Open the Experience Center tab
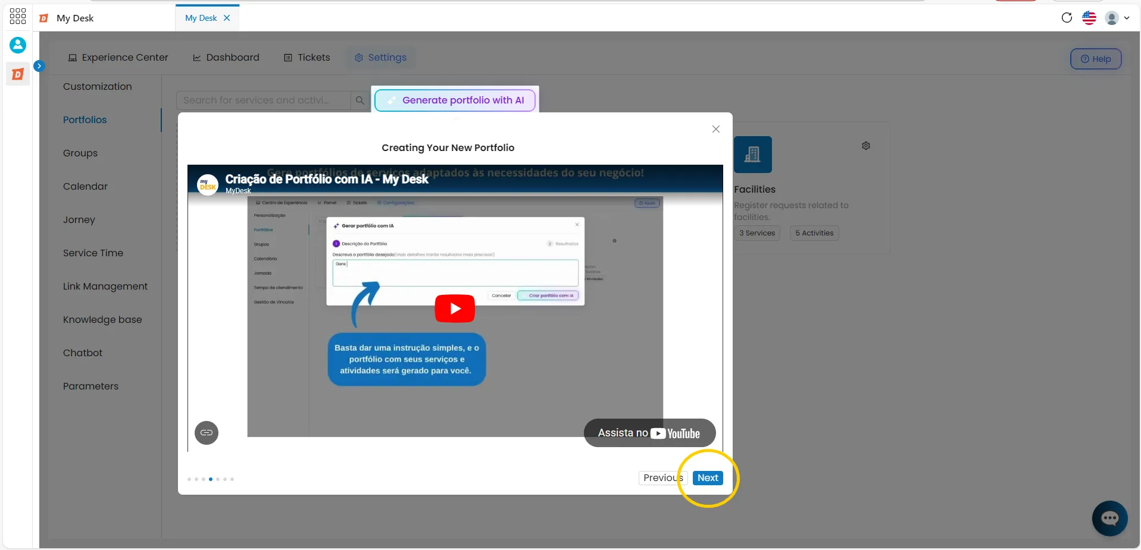1141x550 pixels. pyautogui.click(x=118, y=58)
